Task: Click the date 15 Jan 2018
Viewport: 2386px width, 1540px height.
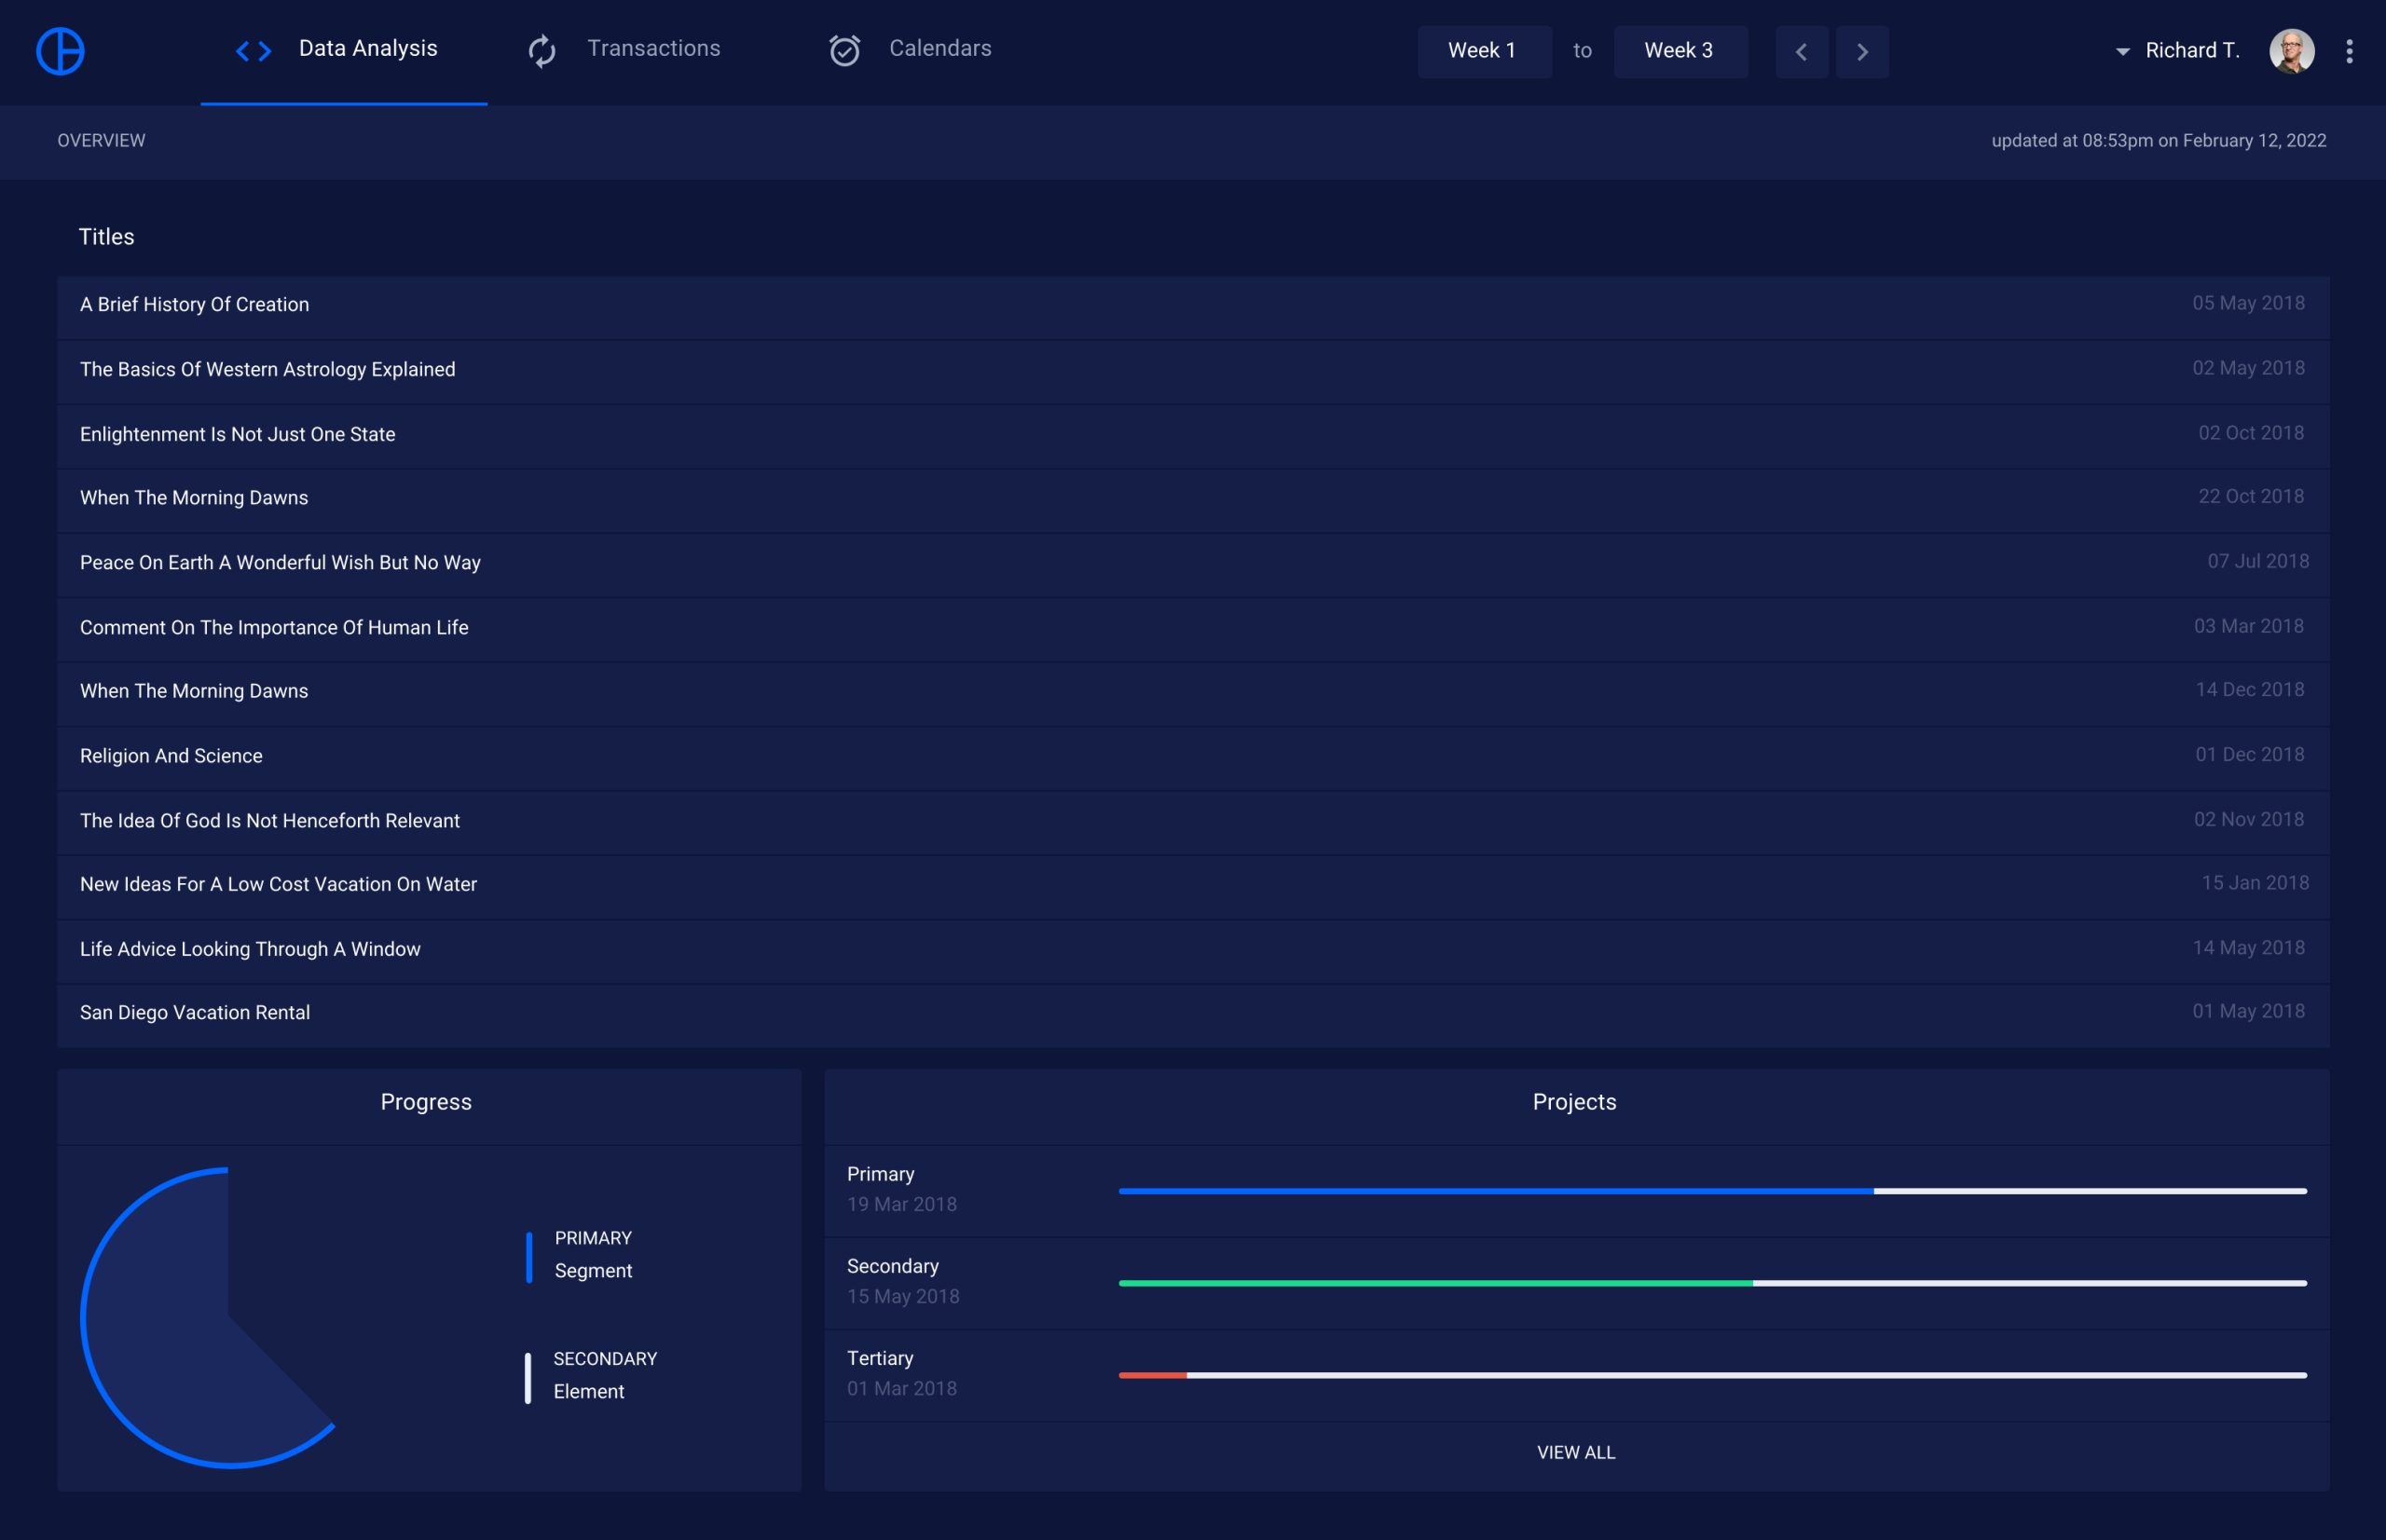Action: pyautogui.click(x=2255, y=883)
